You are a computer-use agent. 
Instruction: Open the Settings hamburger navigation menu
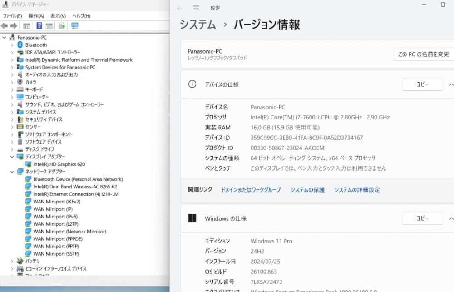[x=196, y=8]
